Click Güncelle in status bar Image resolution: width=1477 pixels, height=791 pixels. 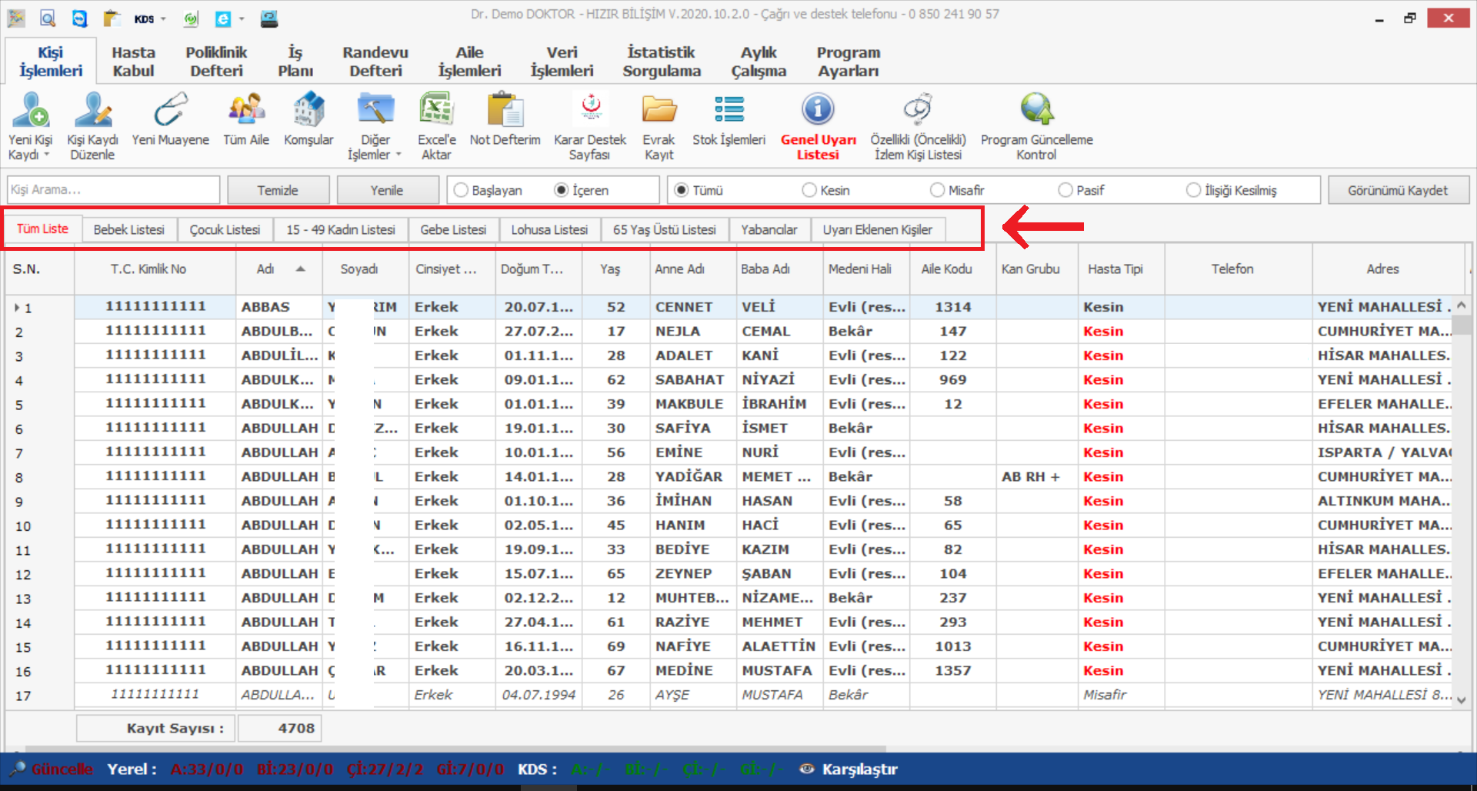coord(62,769)
